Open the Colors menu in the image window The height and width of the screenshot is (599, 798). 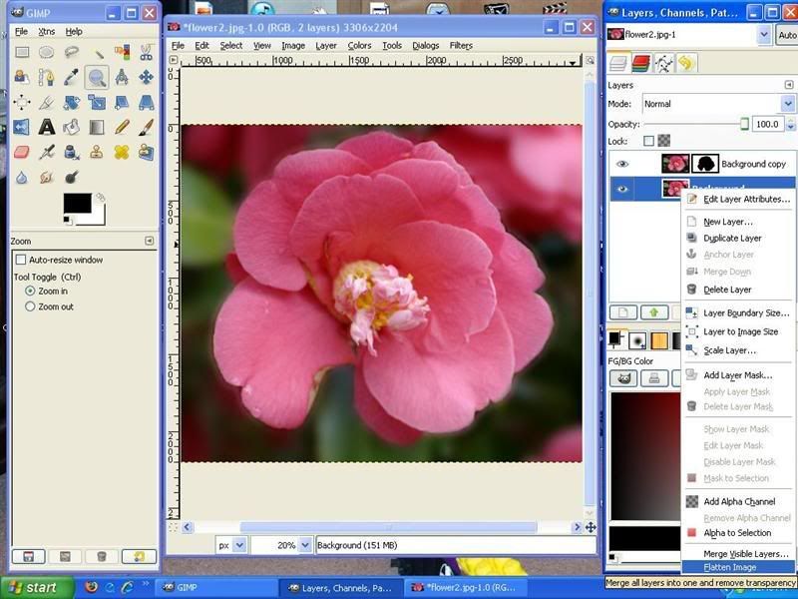pyautogui.click(x=359, y=45)
